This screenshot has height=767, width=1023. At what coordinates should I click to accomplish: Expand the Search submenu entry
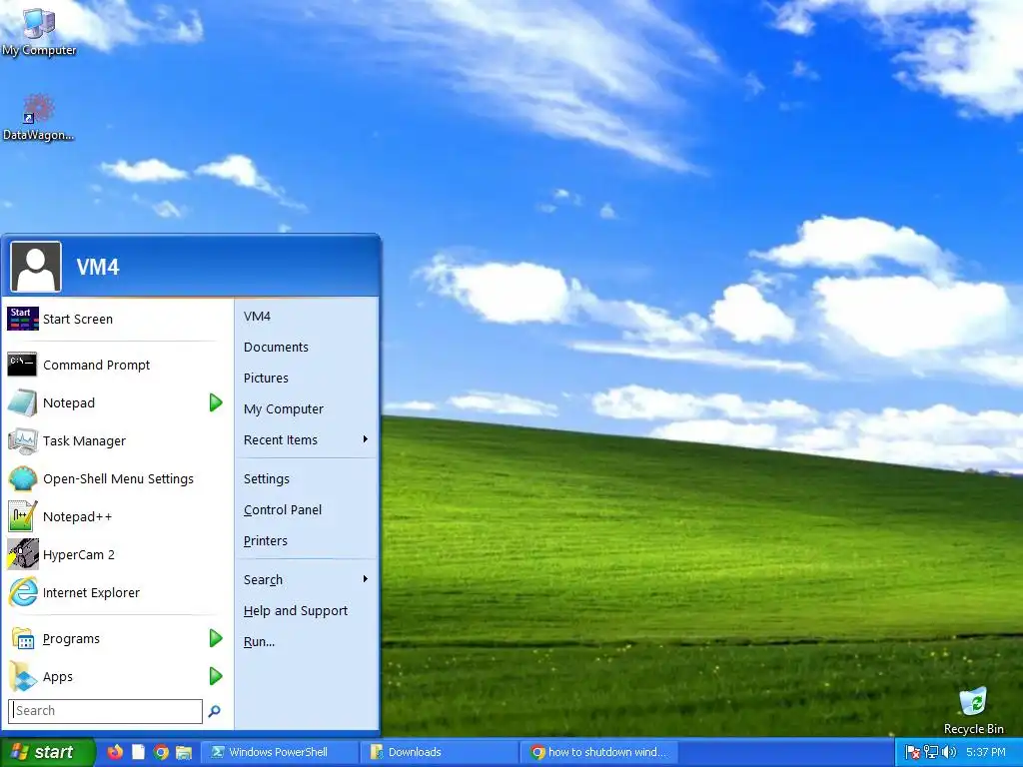point(306,579)
